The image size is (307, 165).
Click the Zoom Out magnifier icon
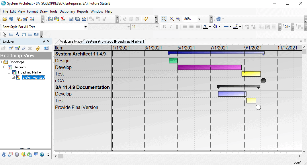(178, 19)
